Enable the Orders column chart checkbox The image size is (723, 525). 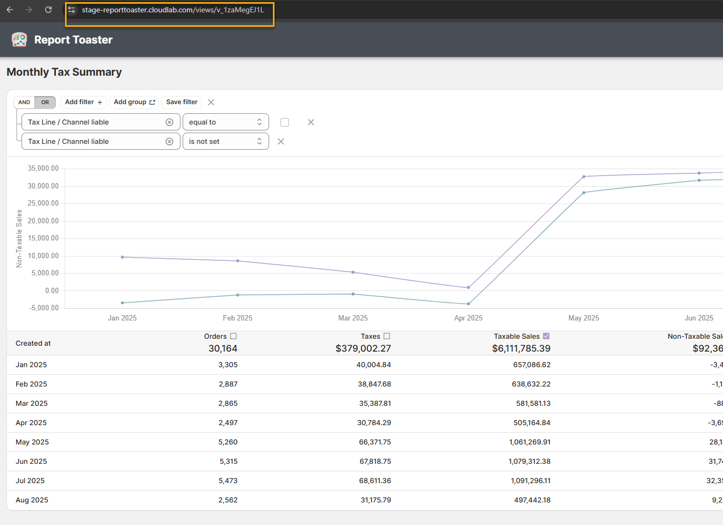[233, 336]
